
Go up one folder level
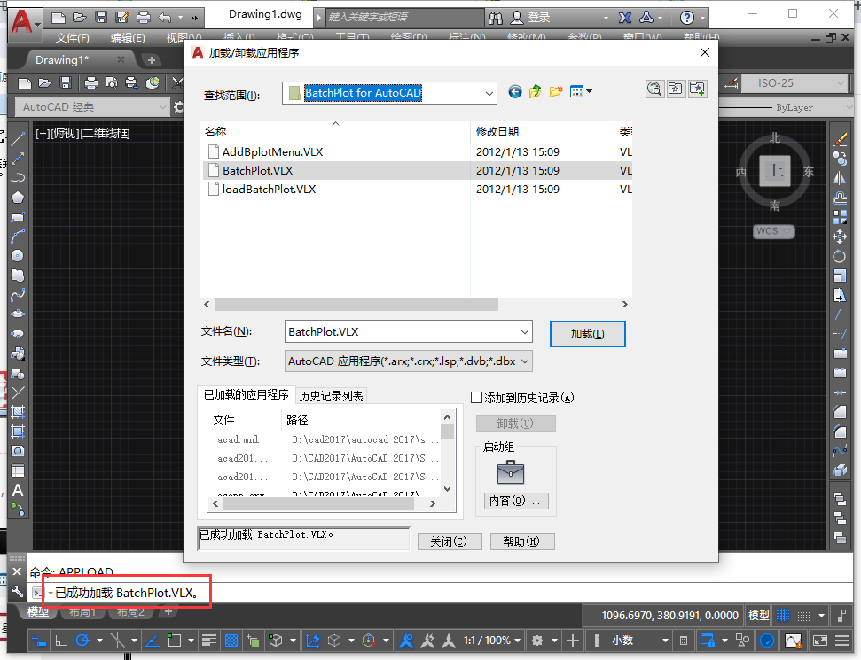coord(535,91)
